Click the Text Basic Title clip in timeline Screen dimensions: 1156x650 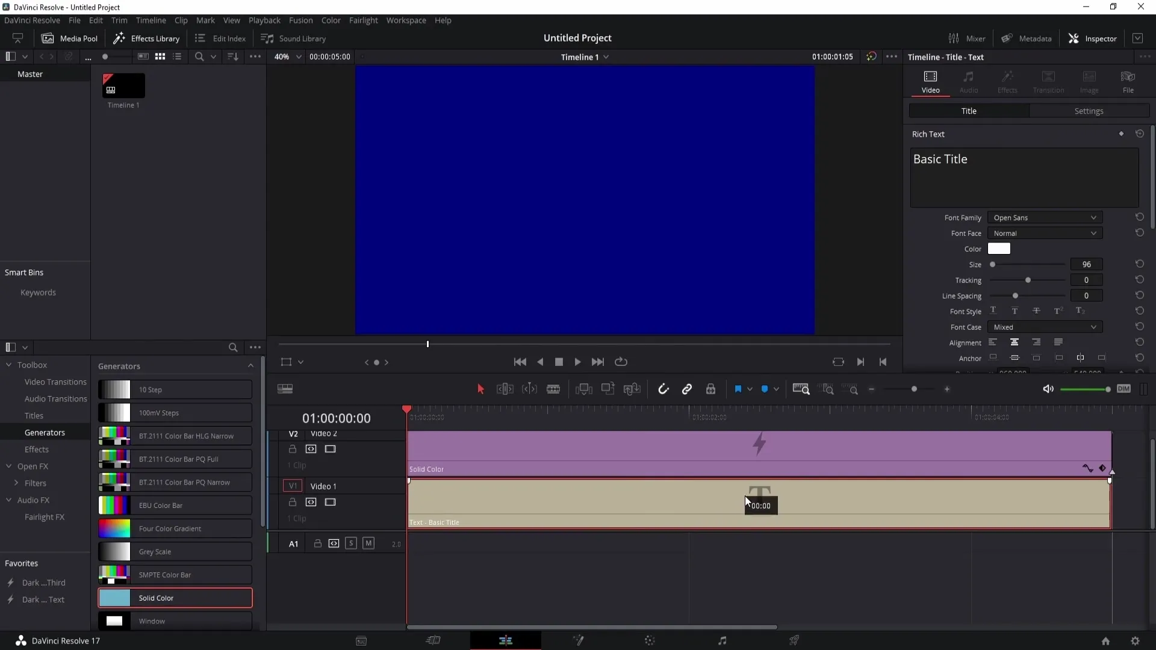coord(760,504)
